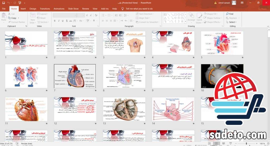Toggle Text Shadow

[x=67, y=21]
